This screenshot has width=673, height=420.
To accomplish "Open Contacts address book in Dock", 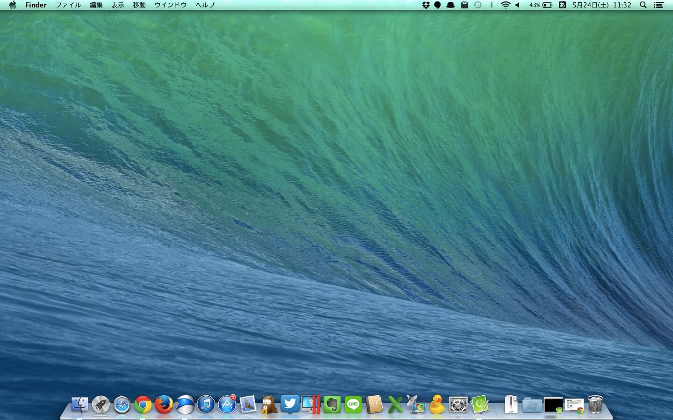I will 374,405.
